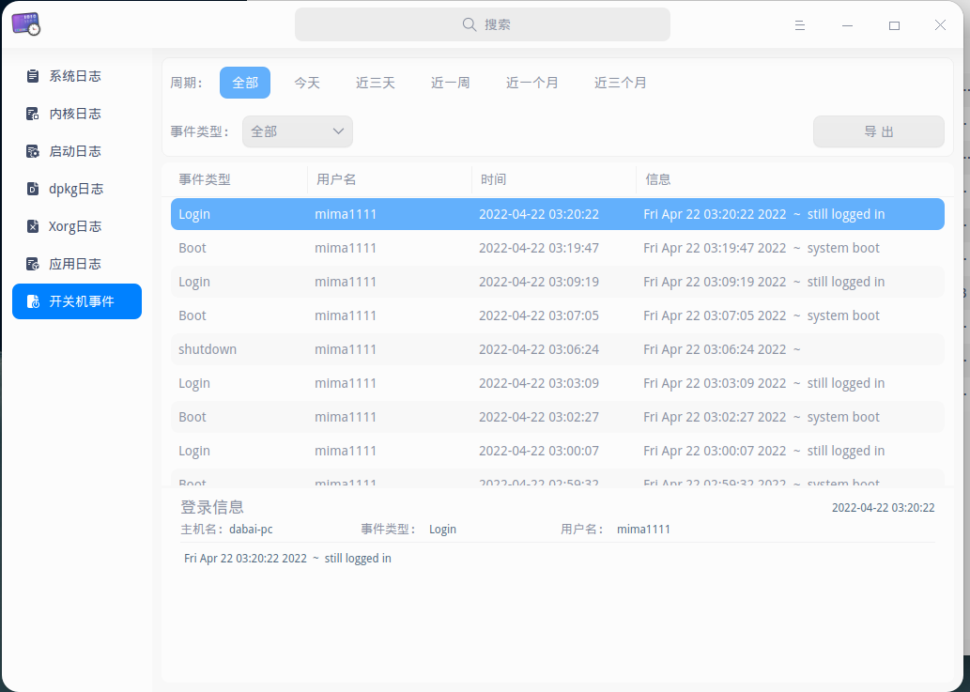Image resolution: width=970 pixels, height=692 pixels.
Task: Select the 今天 period filter
Action: (x=308, y=83)
